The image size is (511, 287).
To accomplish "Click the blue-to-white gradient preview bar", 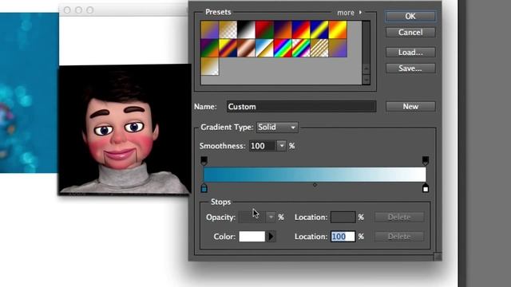I will click(x=315, y=175).
